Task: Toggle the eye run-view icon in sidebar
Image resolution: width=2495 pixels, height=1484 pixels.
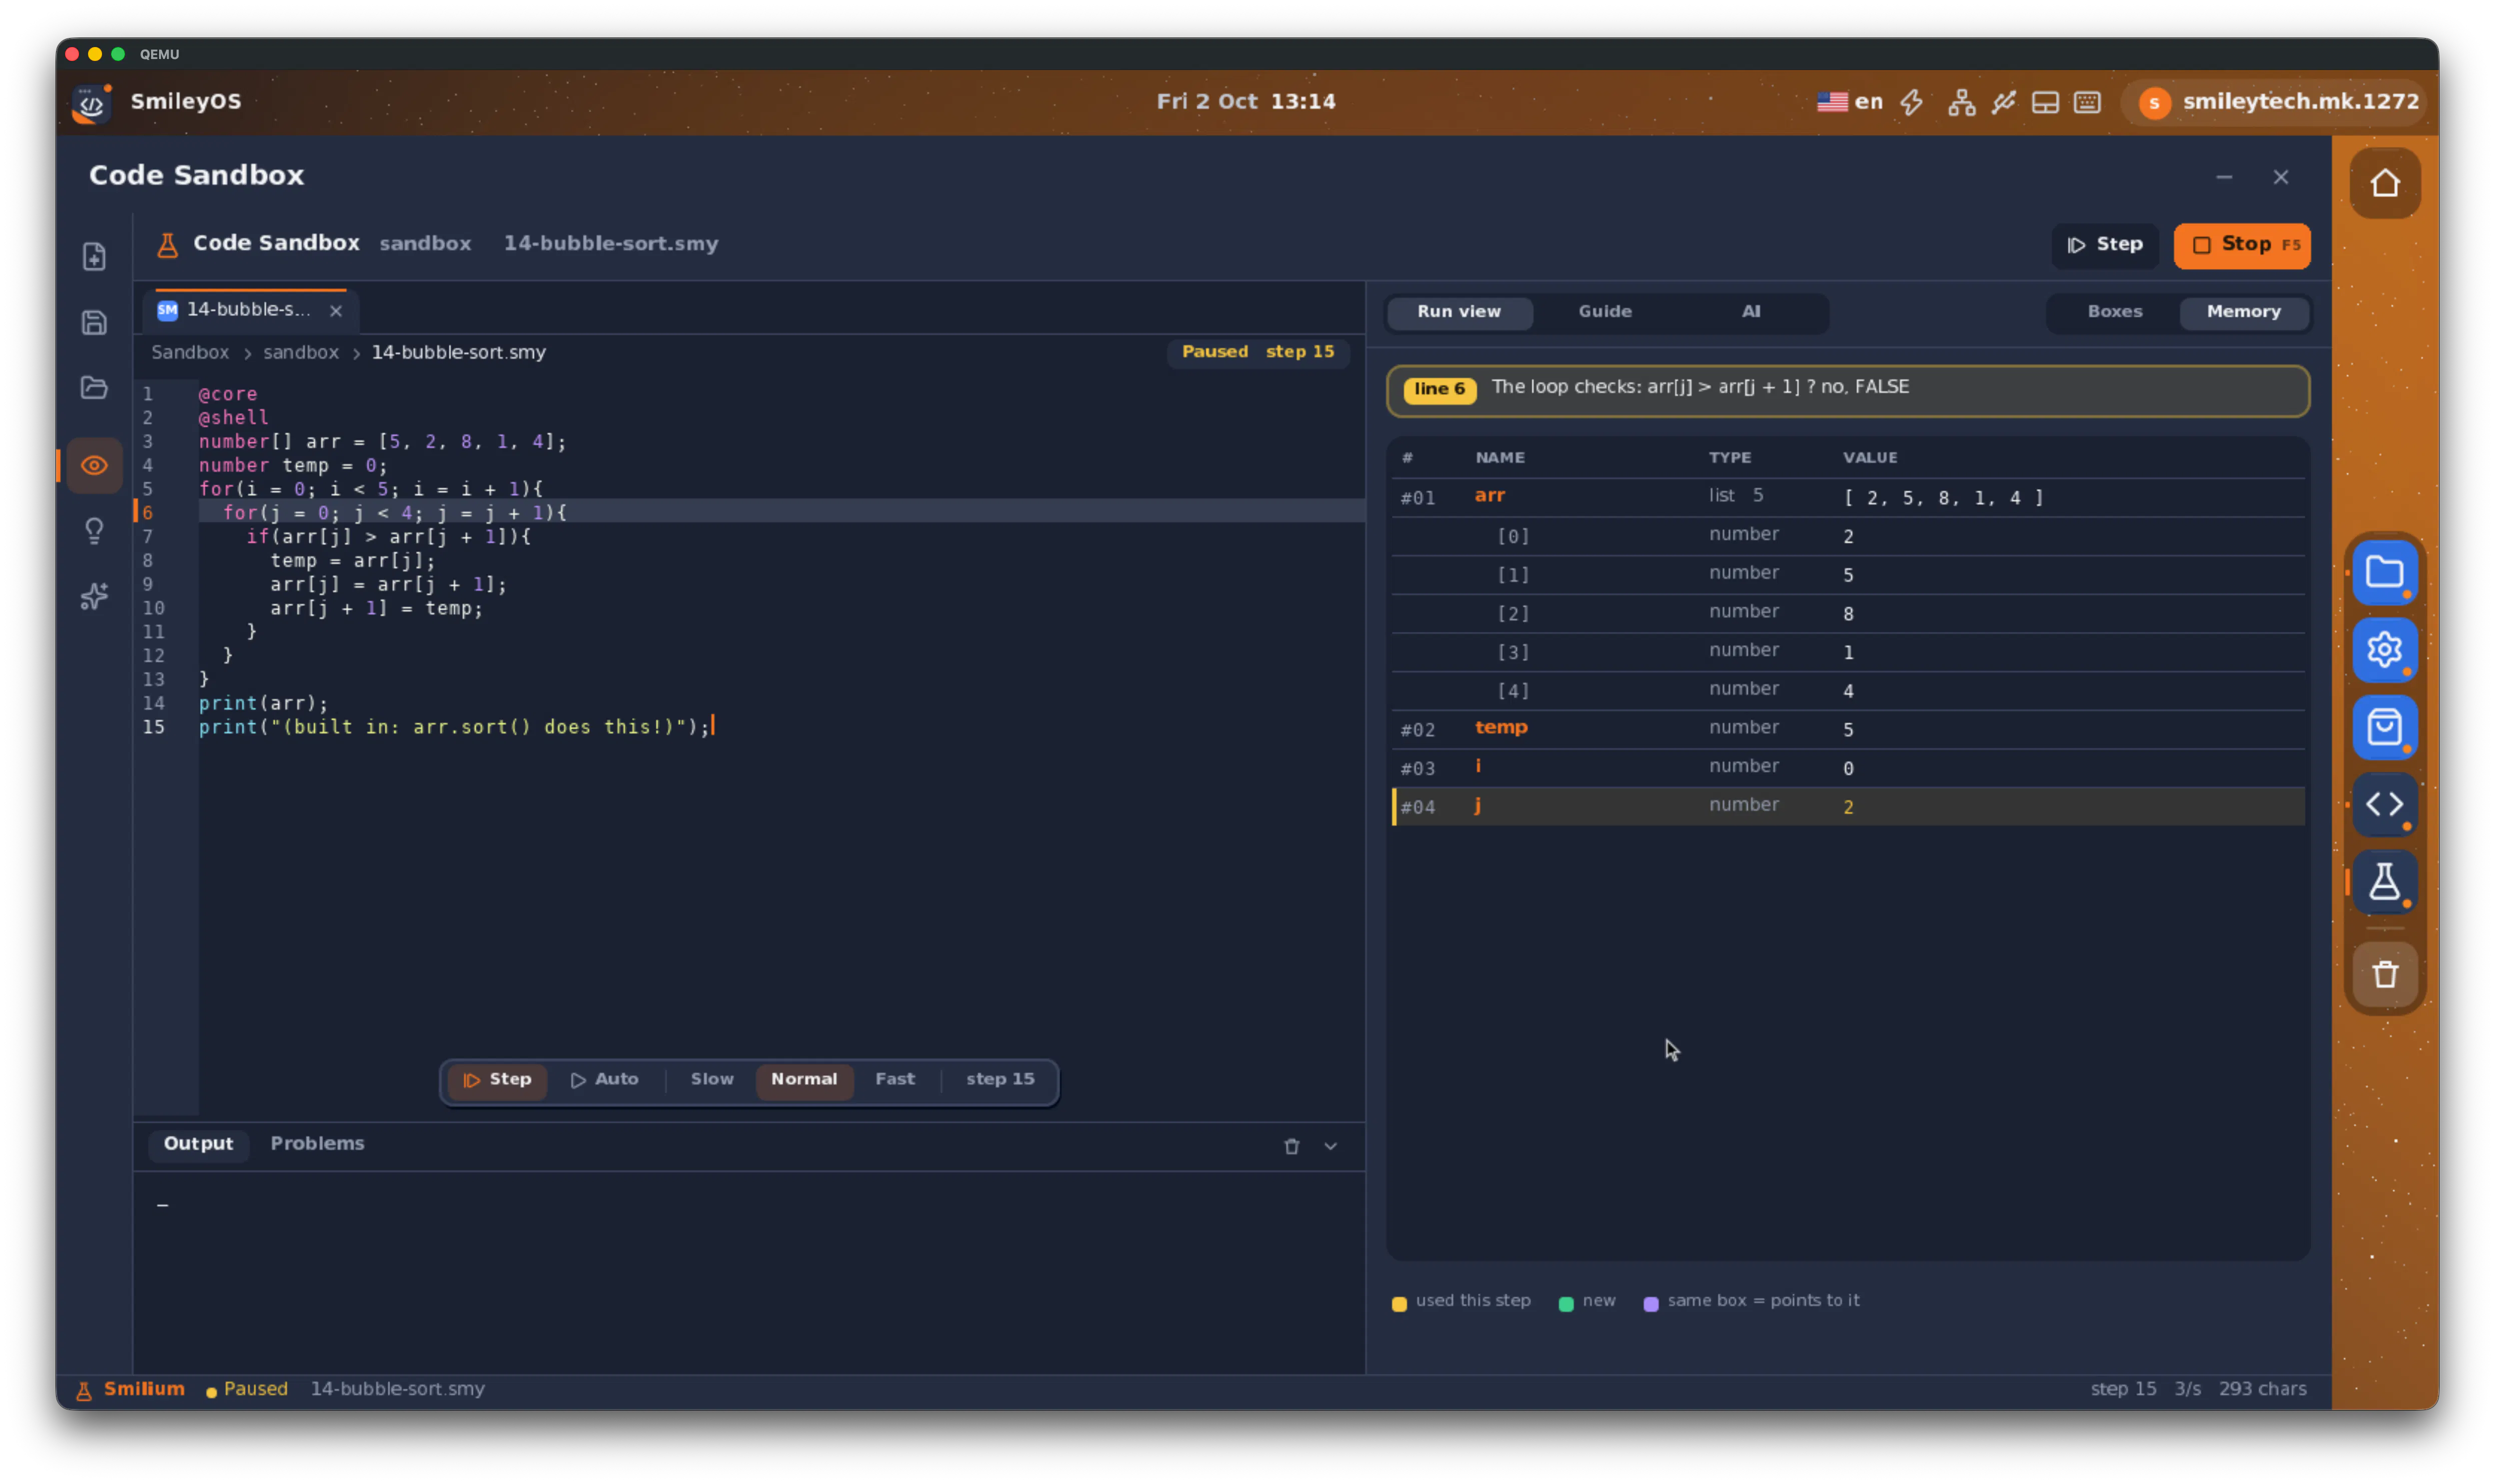Action: click(94, 465)
